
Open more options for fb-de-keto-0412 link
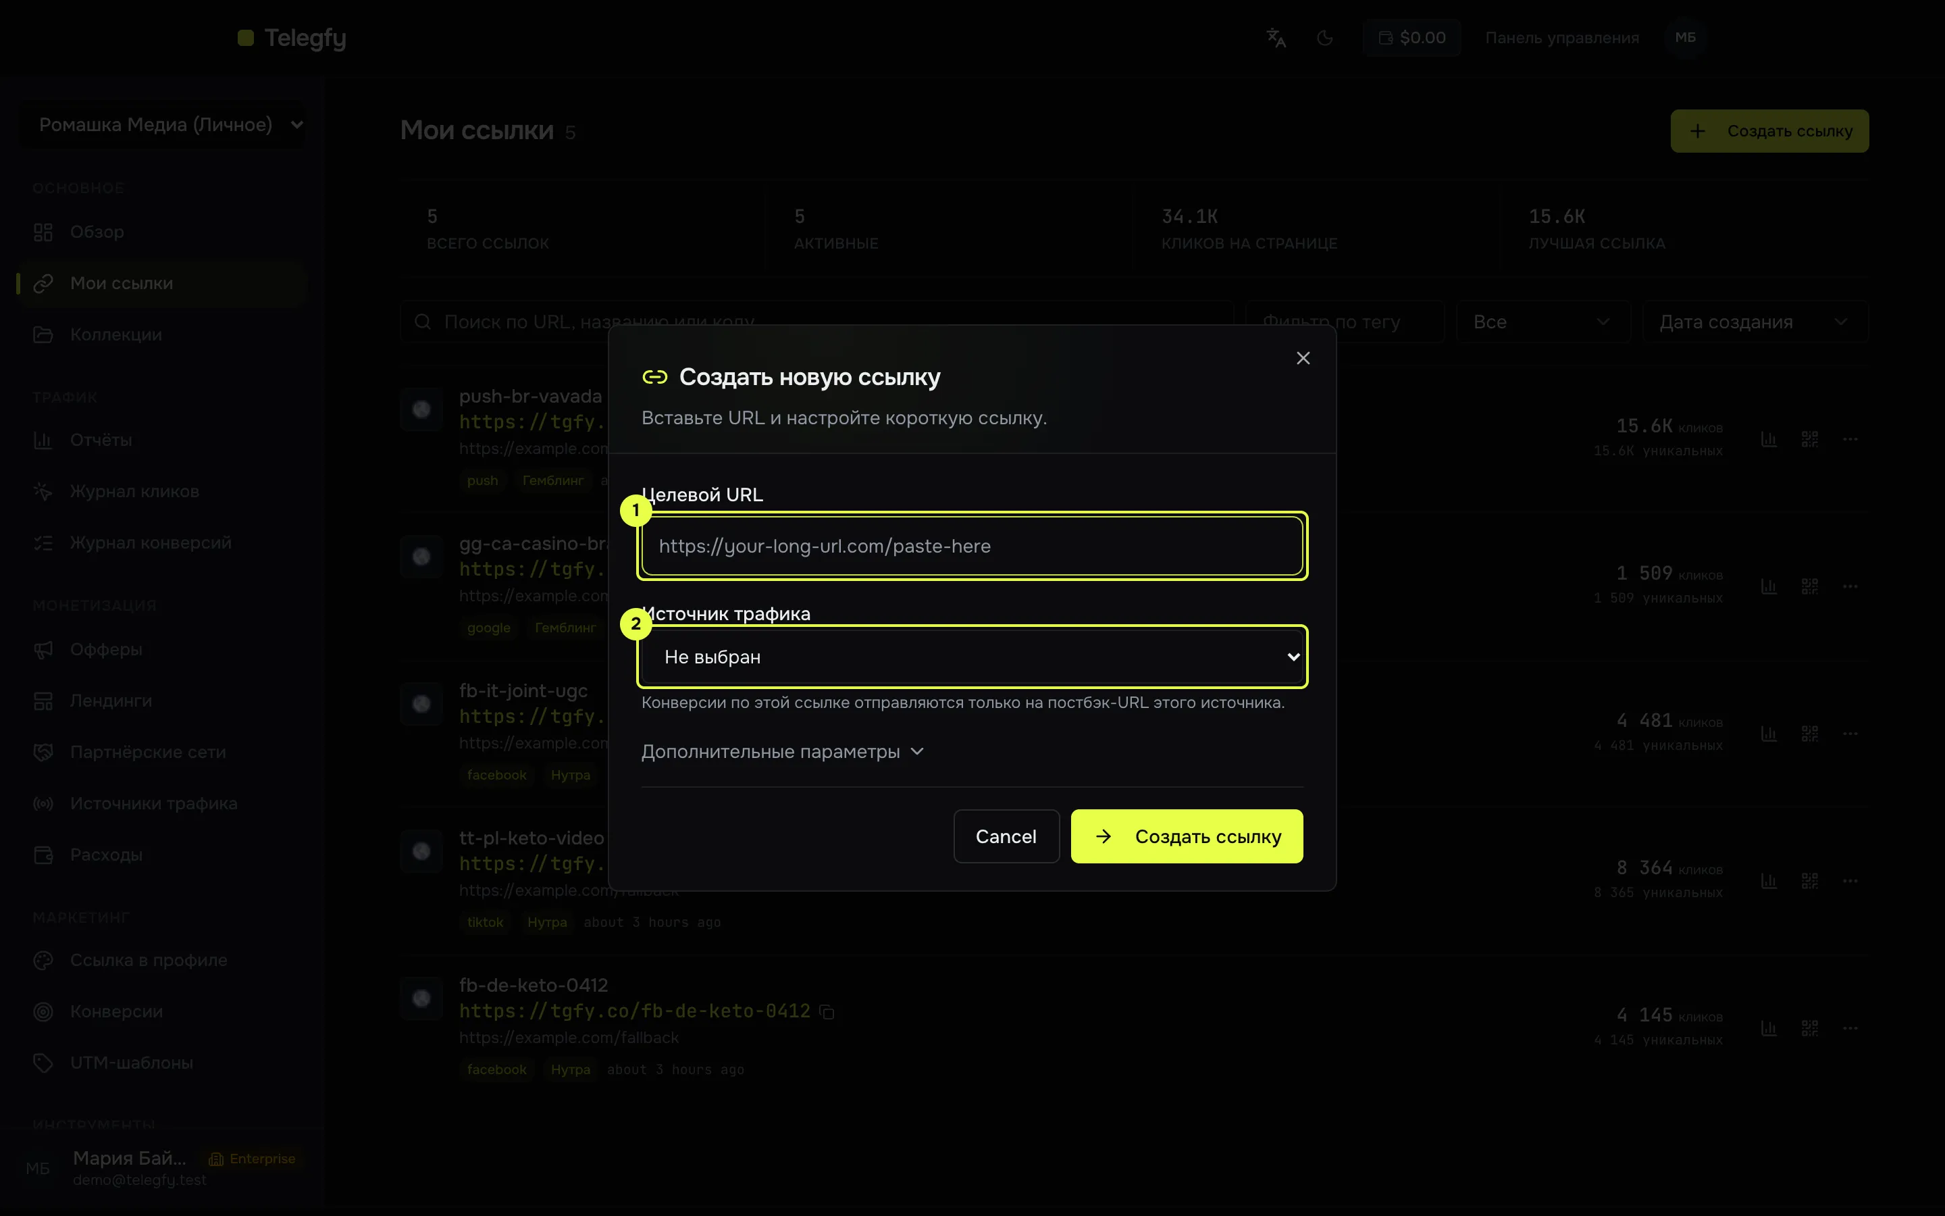(1849, 1028)
